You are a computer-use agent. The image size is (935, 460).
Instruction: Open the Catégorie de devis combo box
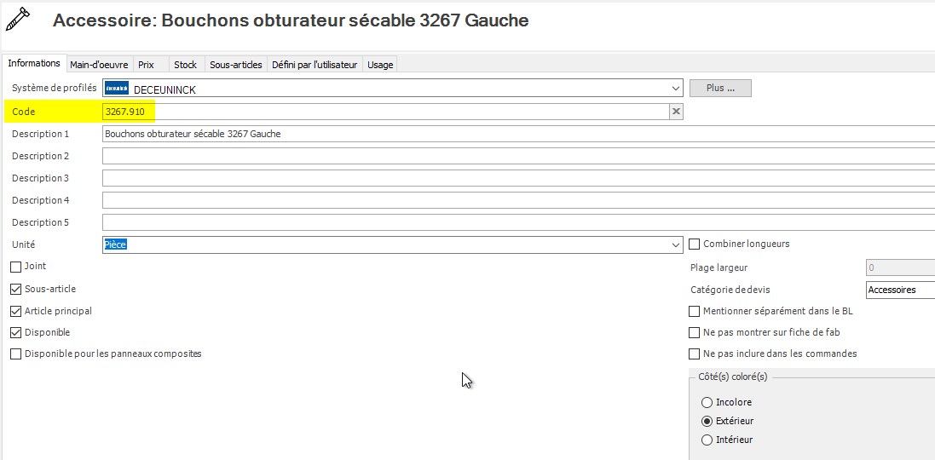[899, 290]
